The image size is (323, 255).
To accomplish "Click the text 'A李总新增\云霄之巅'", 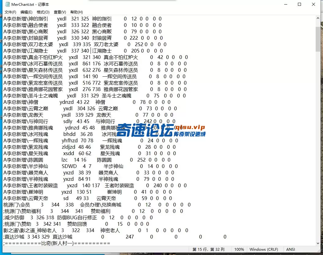I will pos(26,109).
